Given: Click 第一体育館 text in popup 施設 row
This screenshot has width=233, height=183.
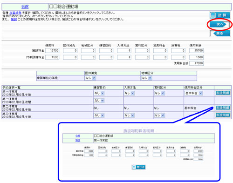Looking at the screenshot, I should click(x=101, y=140).
